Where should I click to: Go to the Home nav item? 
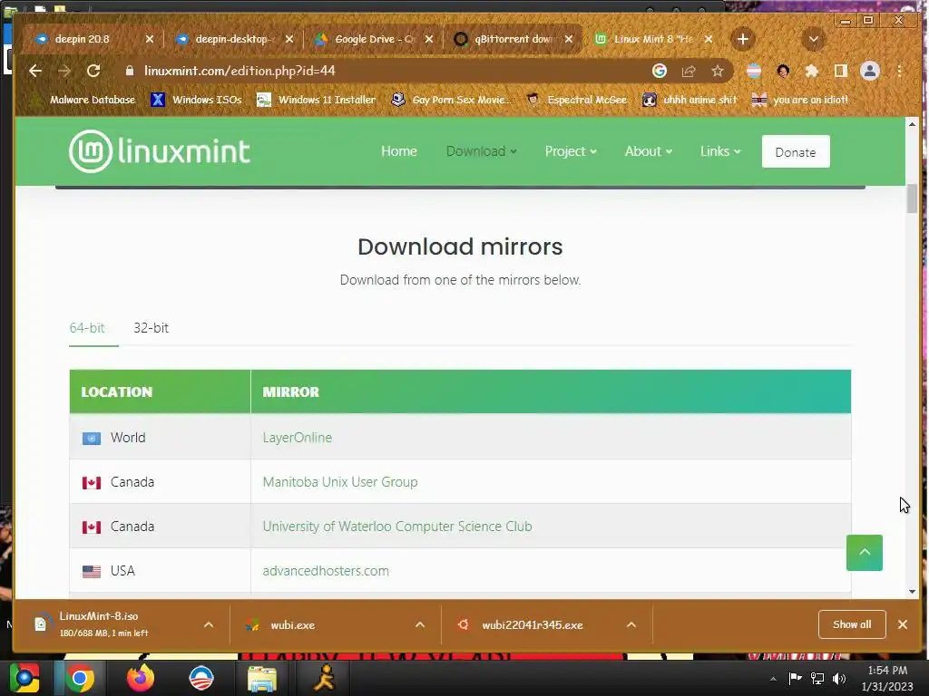click(x=399, y=151)
